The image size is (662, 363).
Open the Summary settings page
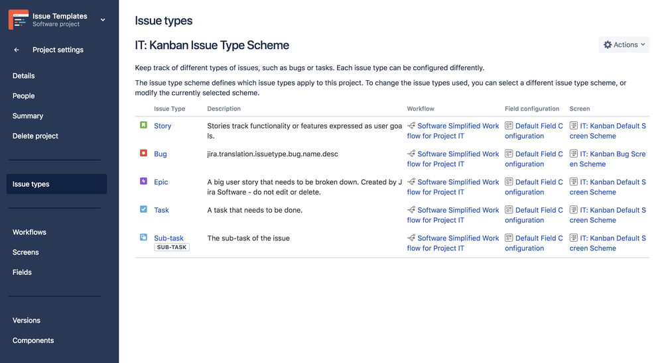click(x=28, y=116)
